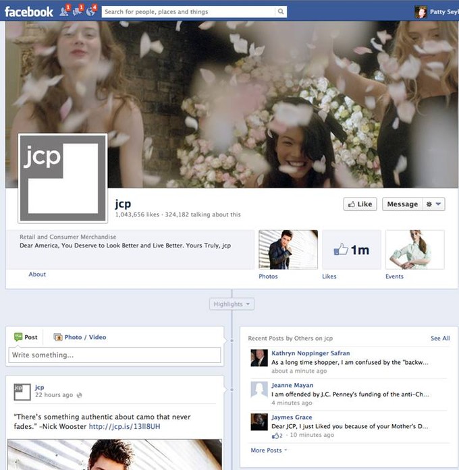Click the search magnifier icon
Viewport: 459px width, 470px height.
click(281, 11)
